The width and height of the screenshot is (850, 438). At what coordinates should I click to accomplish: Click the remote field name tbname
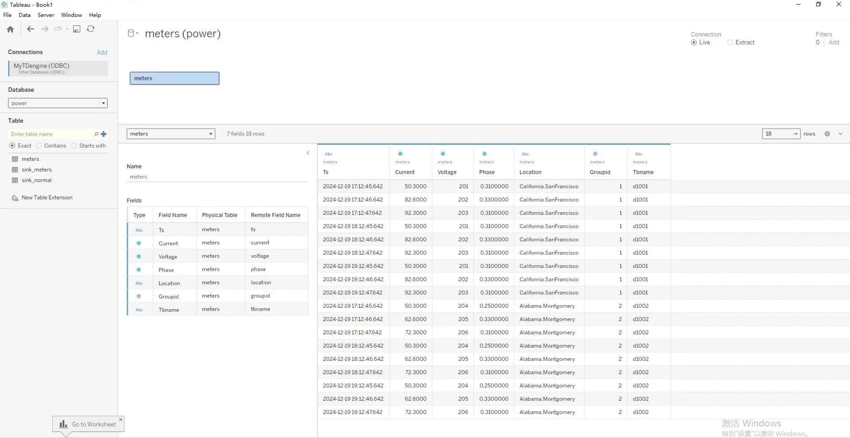click(260, 309)
